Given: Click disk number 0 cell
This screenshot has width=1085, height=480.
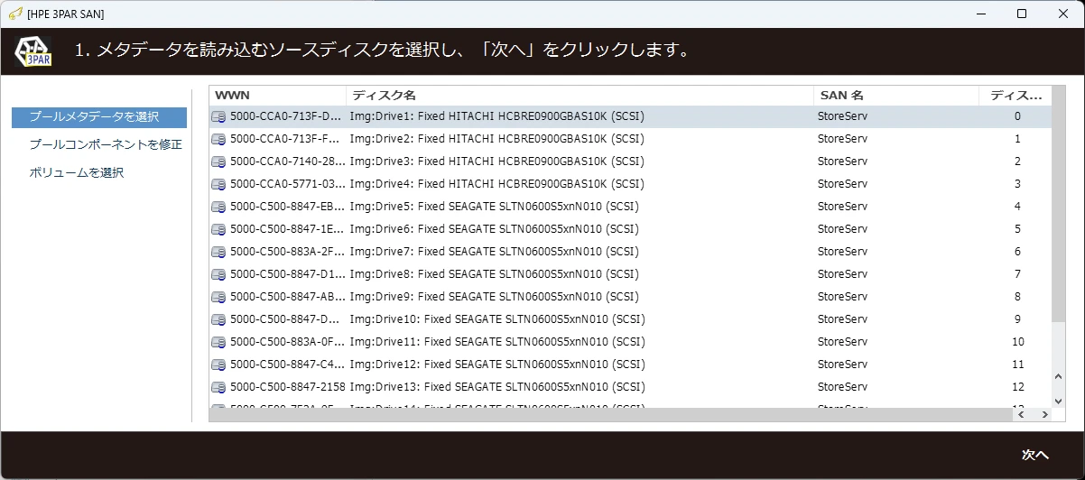Looking at the screenshot, I should (x=1017, y=116).
